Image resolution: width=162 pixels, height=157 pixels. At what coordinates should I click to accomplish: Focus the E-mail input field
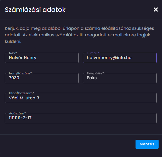[120, 58]
